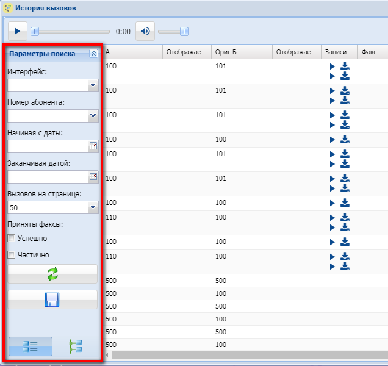Mute audio with the speaker icon
This screenshot has width=388, height=366.
(145, 31)
